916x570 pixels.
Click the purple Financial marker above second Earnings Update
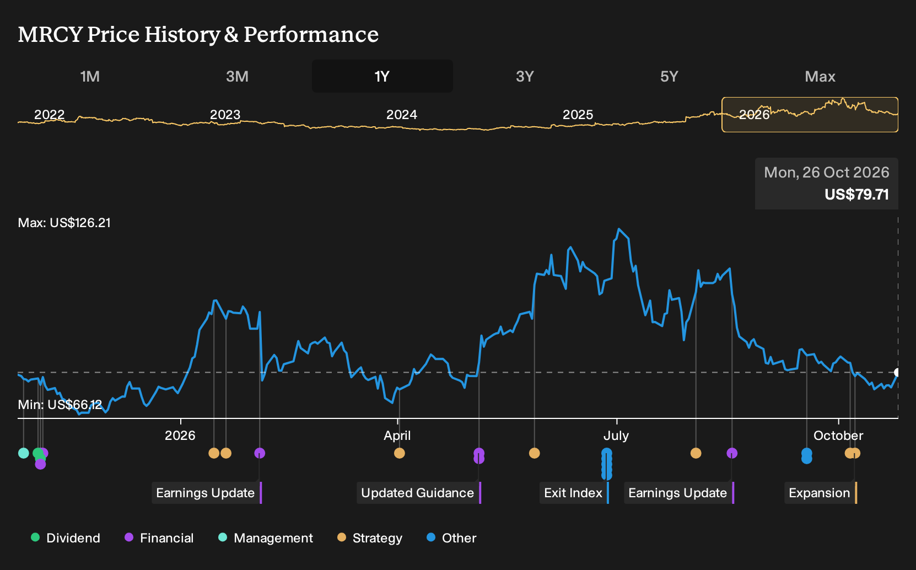click(x=732, y=453)
